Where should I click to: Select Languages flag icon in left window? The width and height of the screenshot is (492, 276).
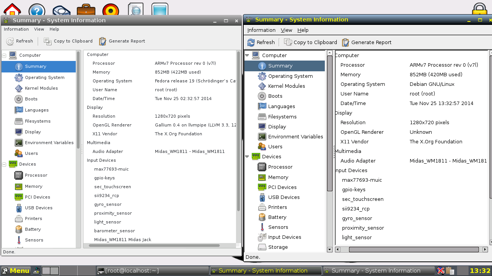19,110
